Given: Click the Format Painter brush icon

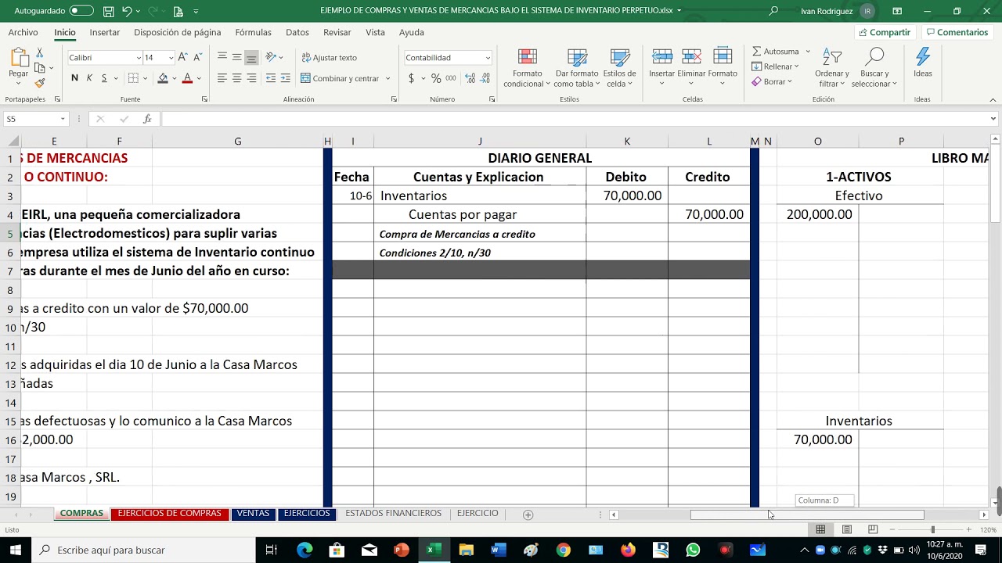Looking at the screenshot, I should coord(40,83).
